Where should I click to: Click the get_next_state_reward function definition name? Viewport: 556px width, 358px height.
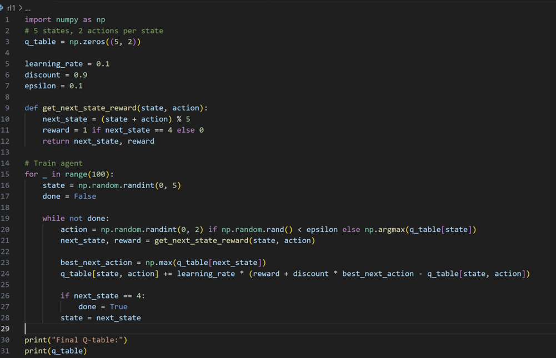click(x=89, y=108)
